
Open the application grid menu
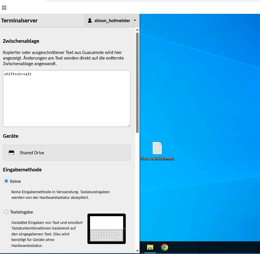[4, 7]
